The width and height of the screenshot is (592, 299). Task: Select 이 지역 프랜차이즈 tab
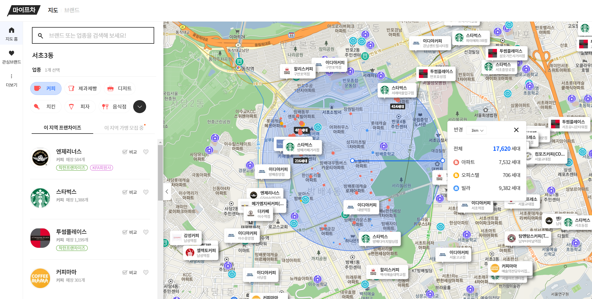(62, 128)
